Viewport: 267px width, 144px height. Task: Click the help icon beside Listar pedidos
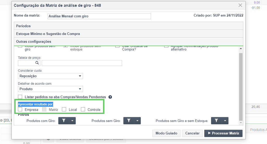tap(110, 97)
